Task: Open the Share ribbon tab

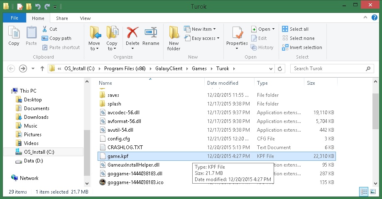Action: pos(62,18)
